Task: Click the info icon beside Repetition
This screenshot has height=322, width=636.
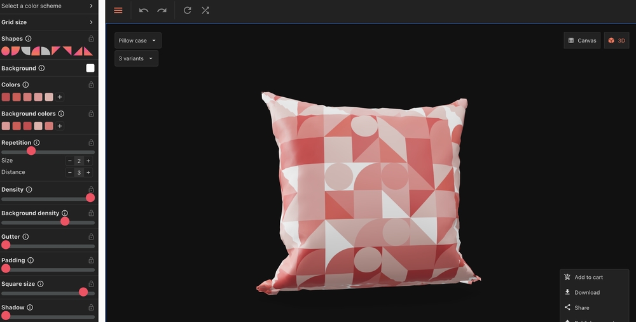Action: click(x=36, y=143)
